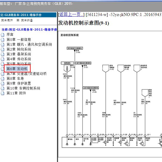Click the collapse-menu icon before 菜单折叠

18,20
